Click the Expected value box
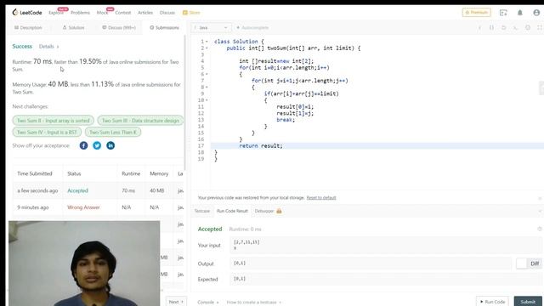Screen dimensions: 544x306 [x=385, y=279]
